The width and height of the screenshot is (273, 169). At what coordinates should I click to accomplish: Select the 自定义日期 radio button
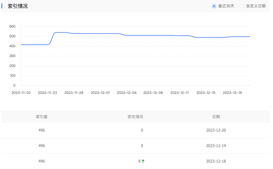(242, 6)
